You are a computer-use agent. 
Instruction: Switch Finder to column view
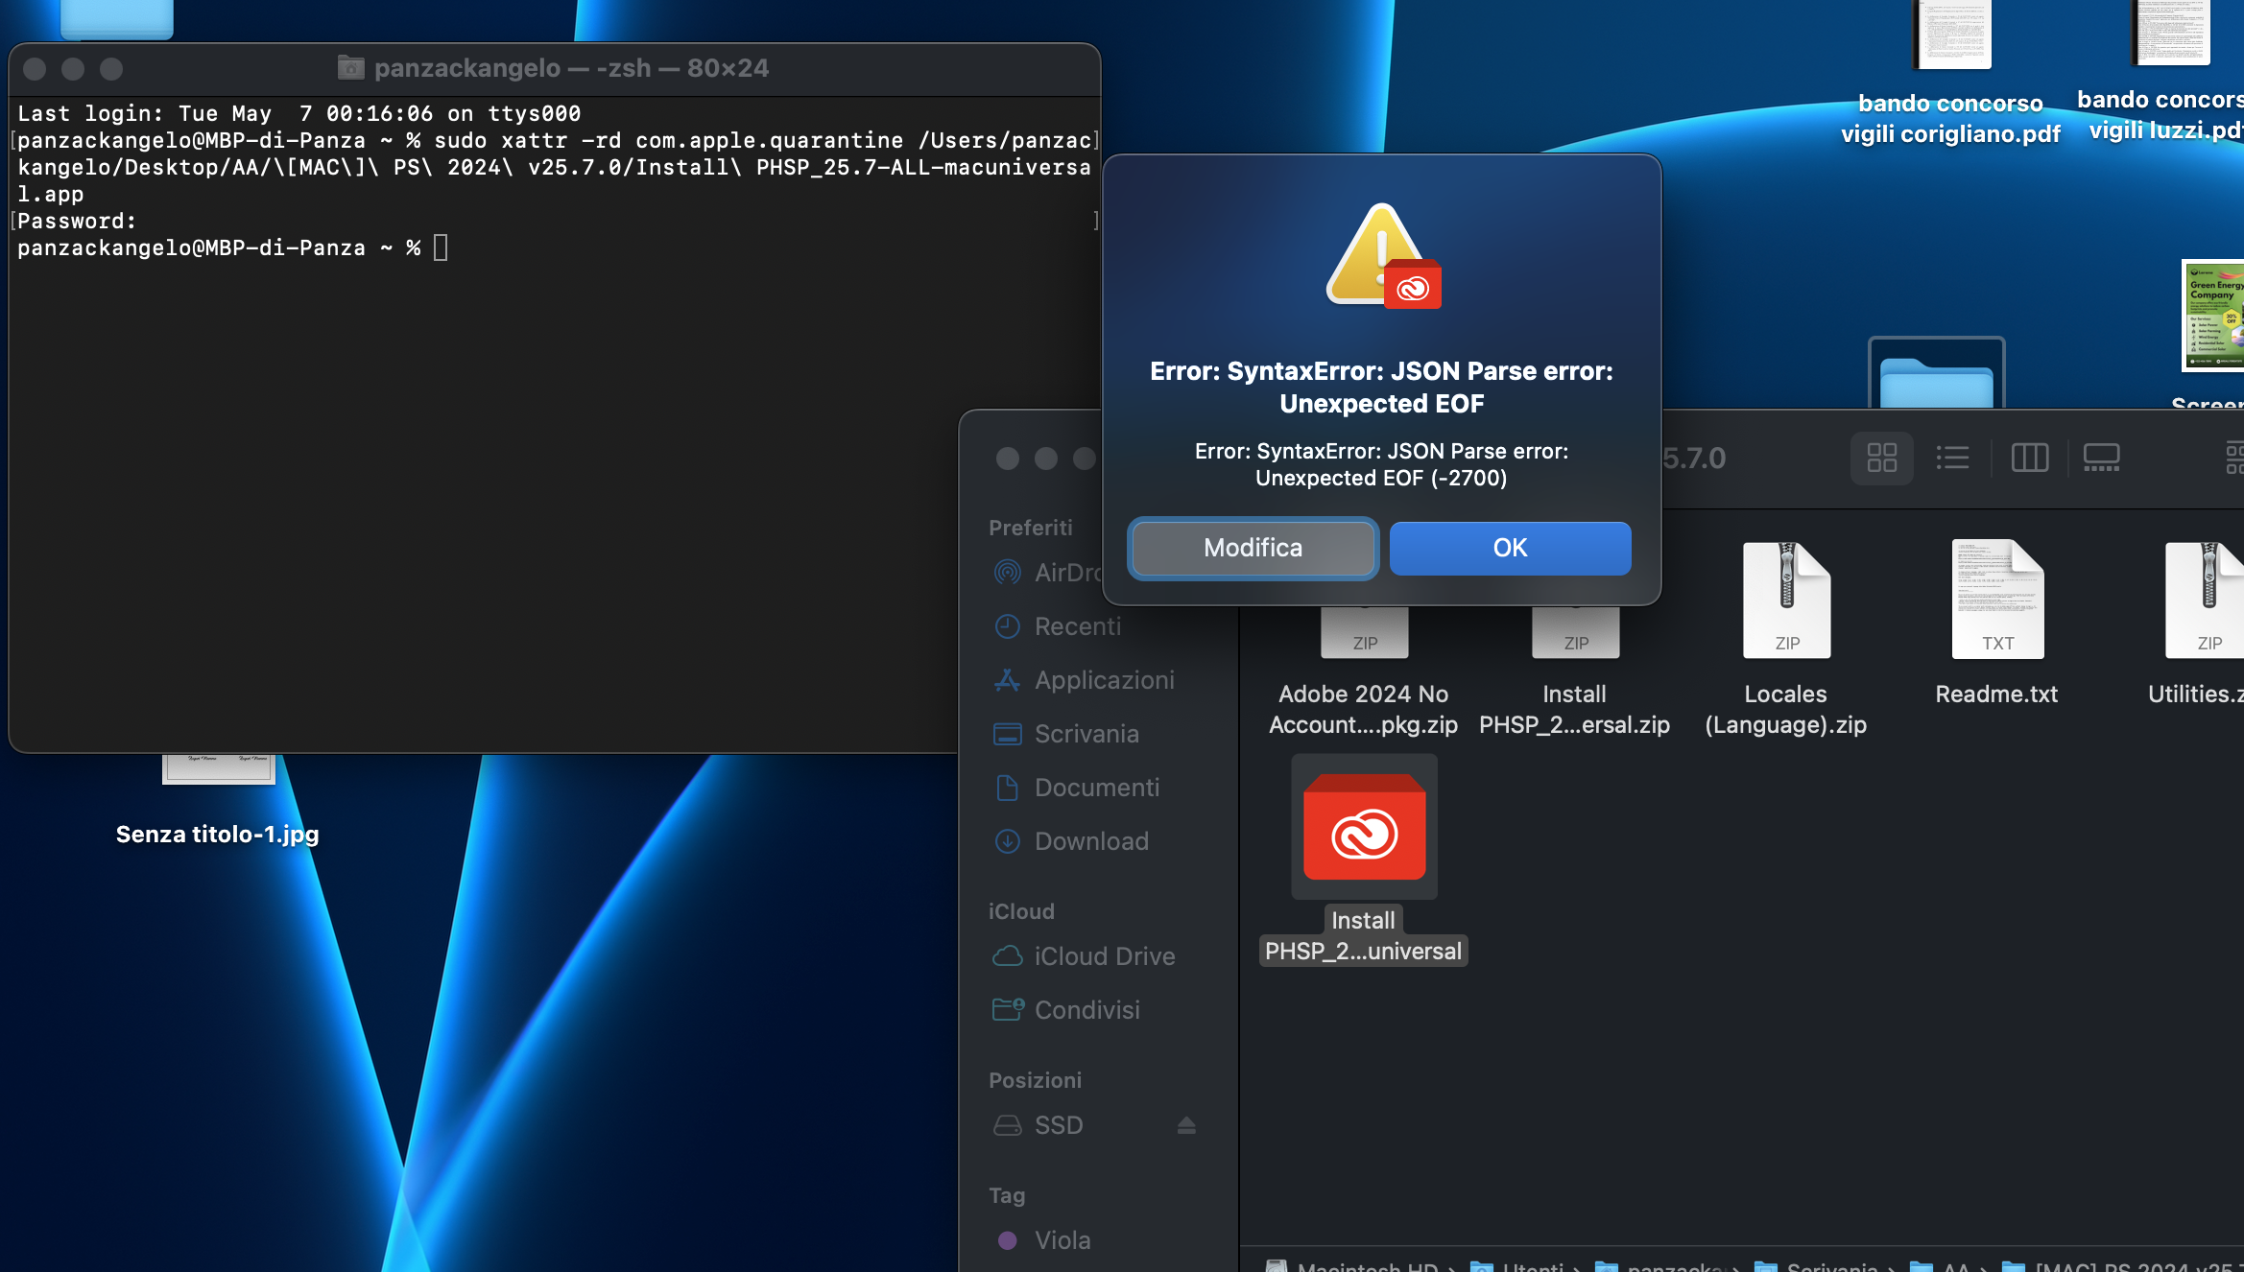coord(2029,458)
